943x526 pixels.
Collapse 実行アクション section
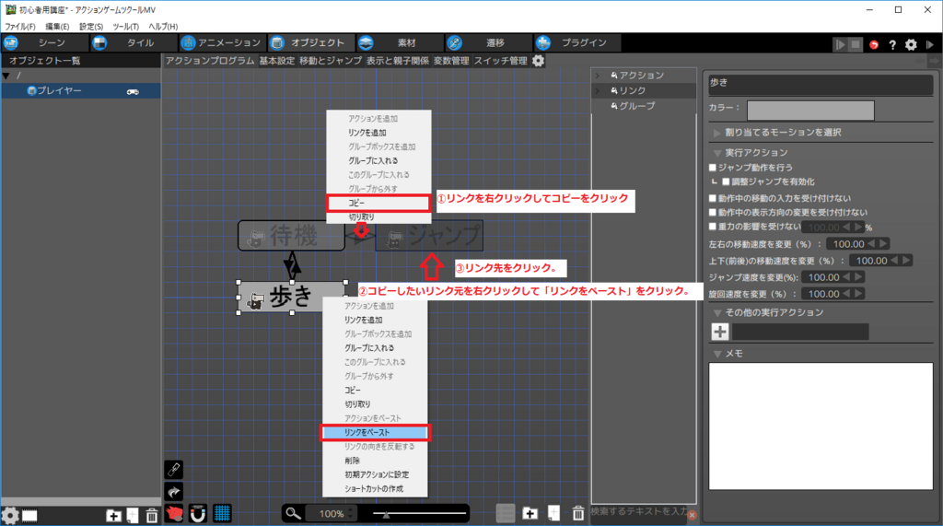coord(716,154)
